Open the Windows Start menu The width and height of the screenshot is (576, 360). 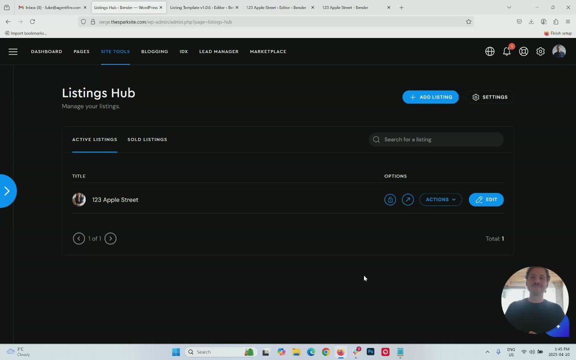176,352
